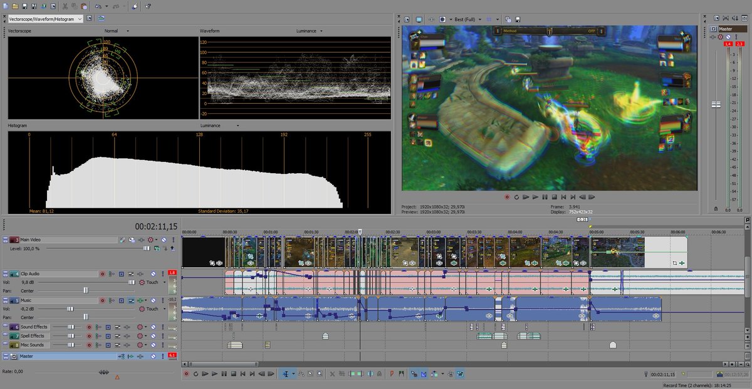Viewport: 752px width, 389px height.
Task: Click the Insert Marker icon
Action: click(392, 374)
